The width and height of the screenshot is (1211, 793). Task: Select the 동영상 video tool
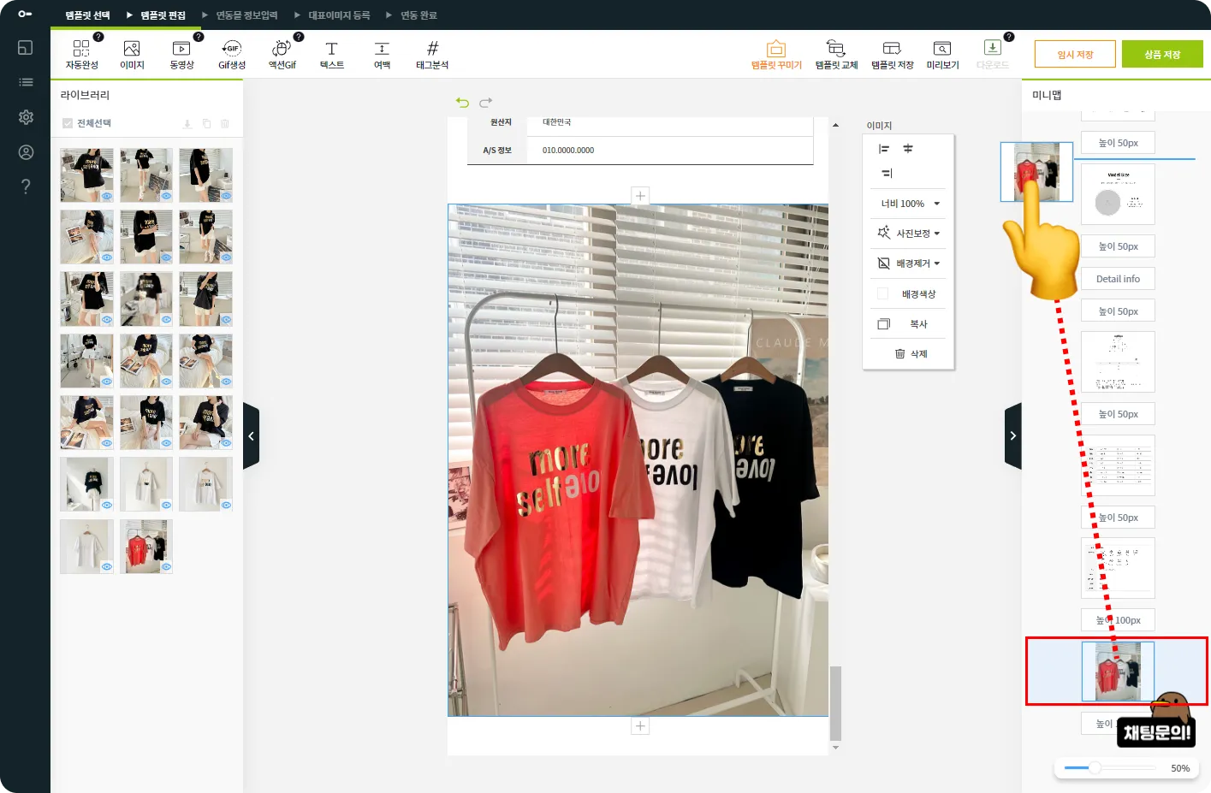181,50
